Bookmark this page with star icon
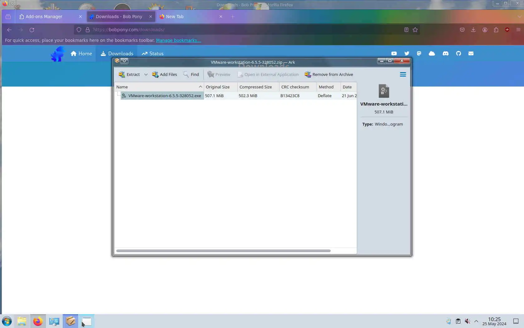 pos(415,30)
